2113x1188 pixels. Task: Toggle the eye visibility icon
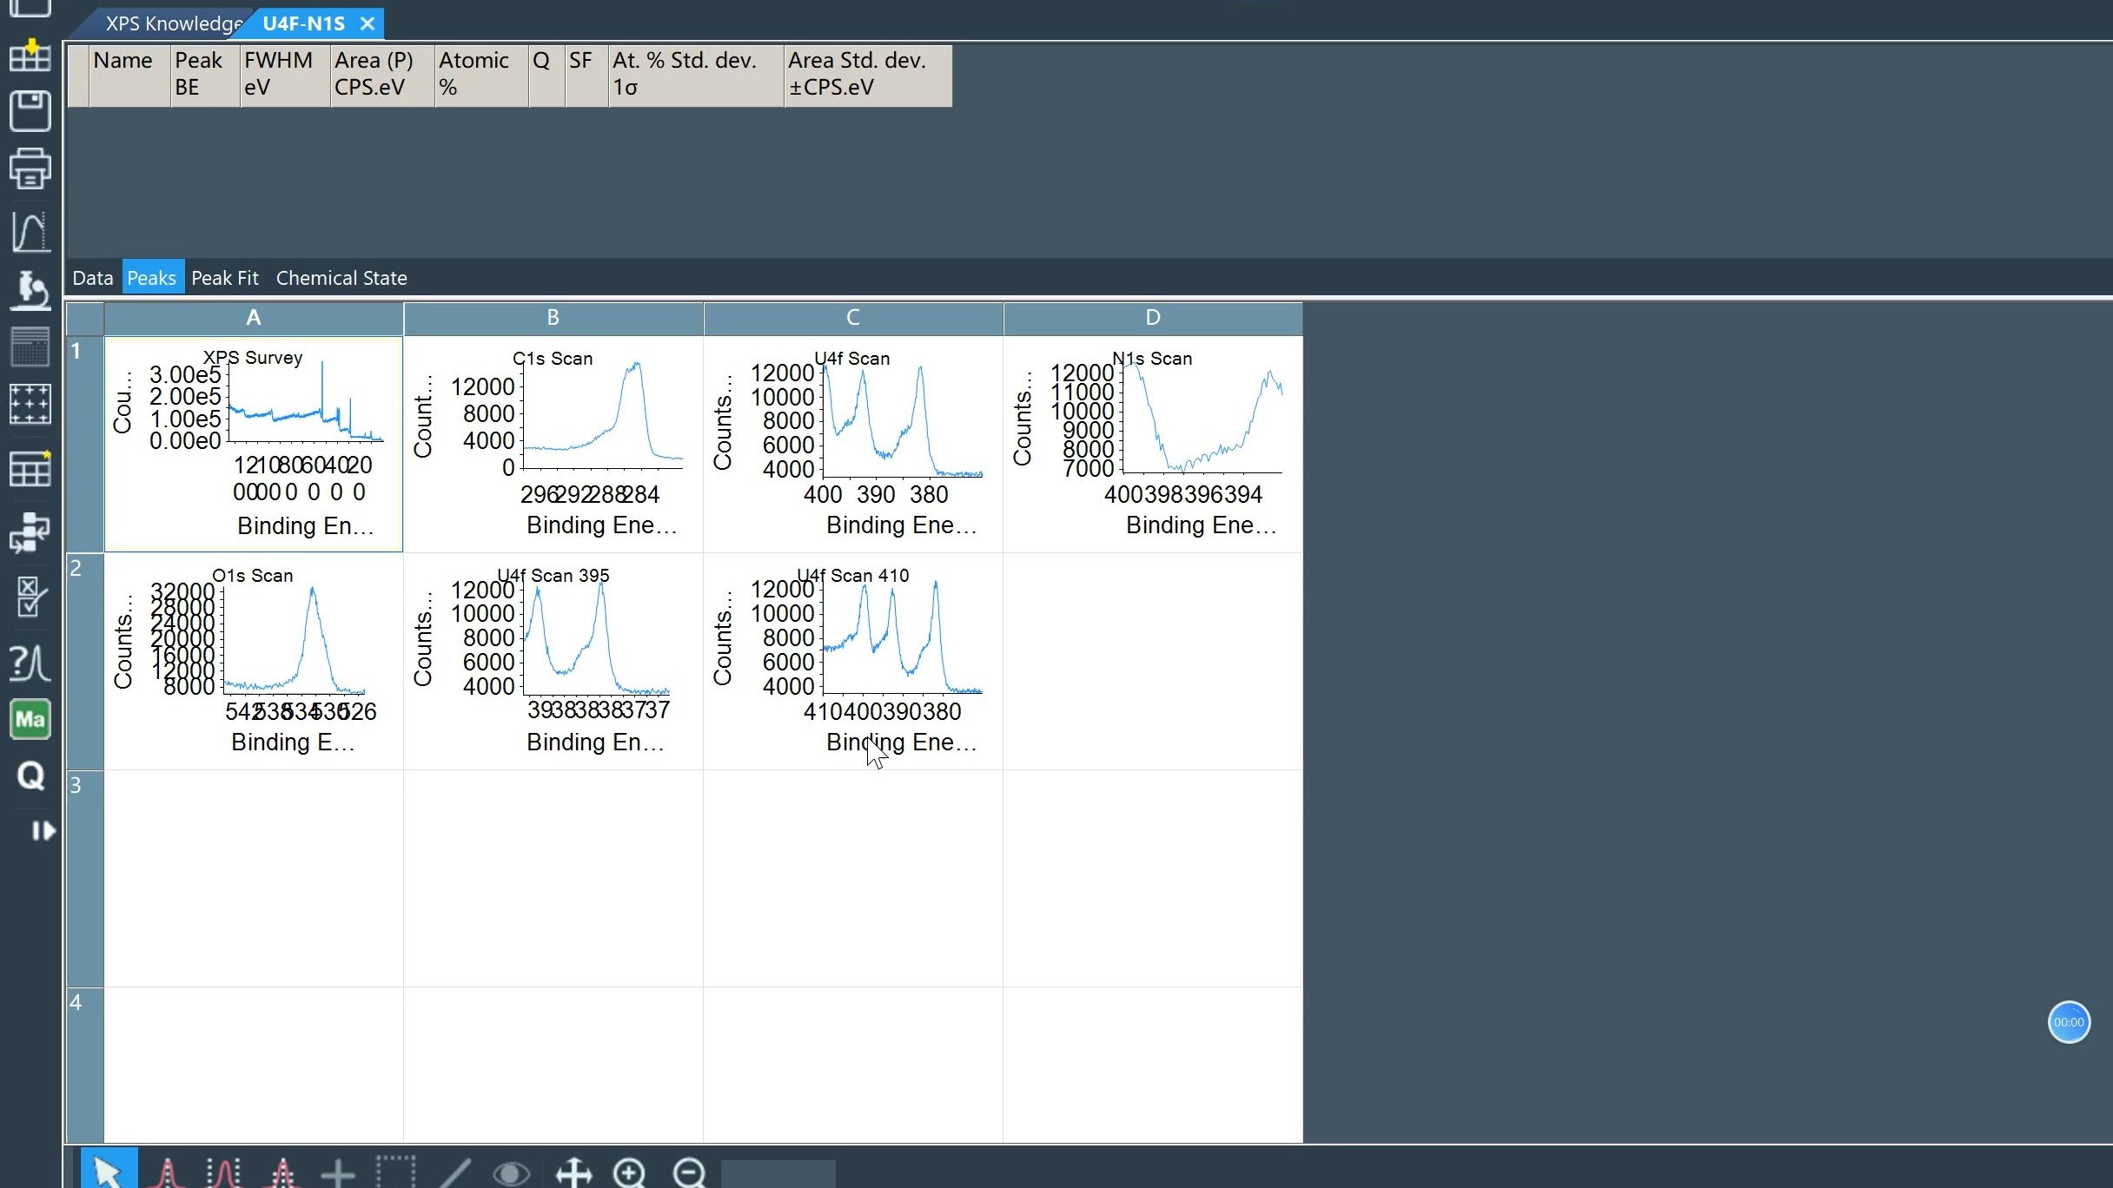click(x=511, y=1172)
